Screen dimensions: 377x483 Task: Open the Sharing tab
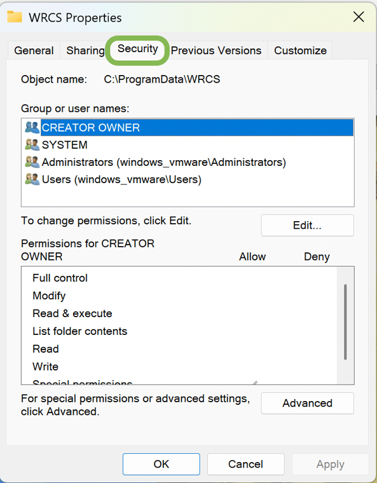coord(85,50)
